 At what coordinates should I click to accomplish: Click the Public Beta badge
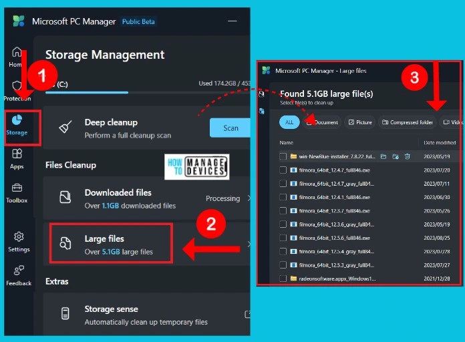[x=138, y=21]
